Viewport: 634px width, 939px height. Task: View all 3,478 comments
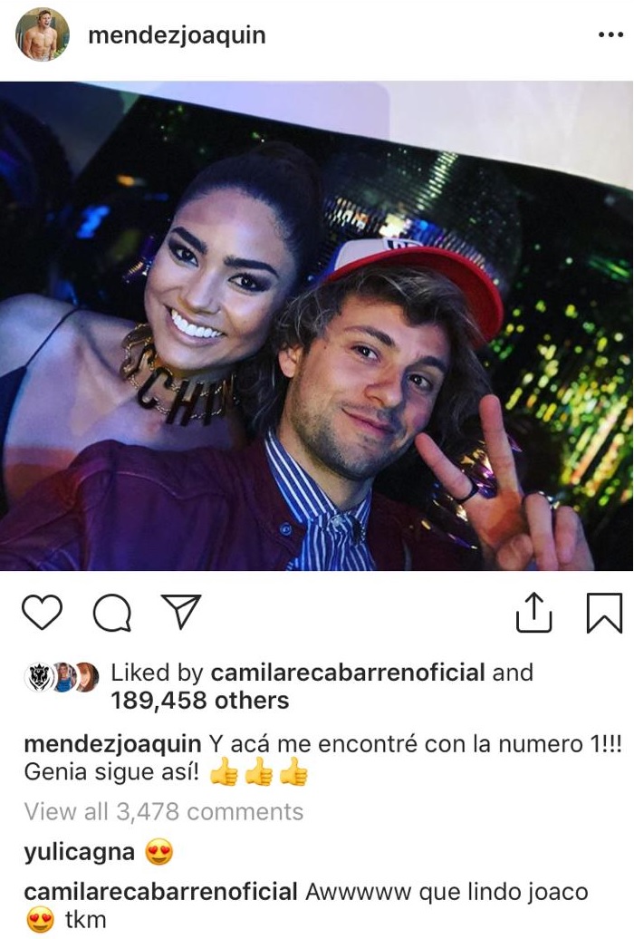click(x=163, y=811)
